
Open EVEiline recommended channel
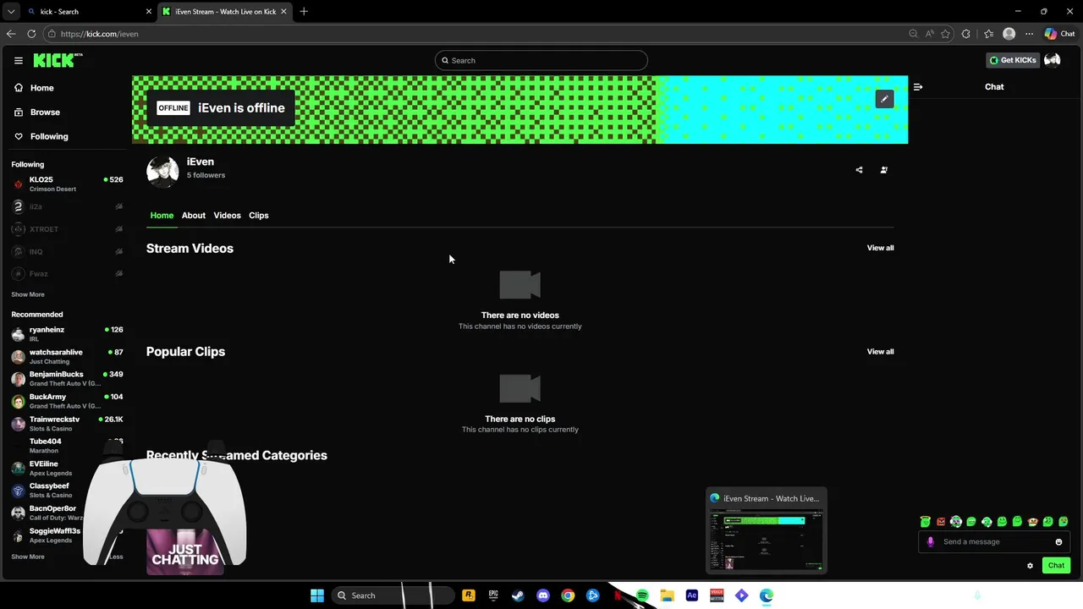52,468
